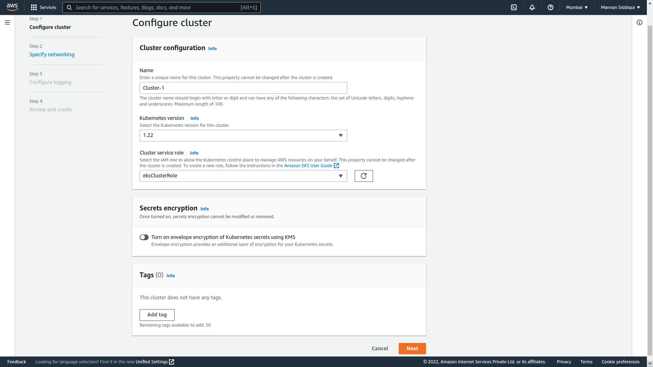The image size is (653, 367).
Task: Open help using the question mark icon
Action: 550,7
